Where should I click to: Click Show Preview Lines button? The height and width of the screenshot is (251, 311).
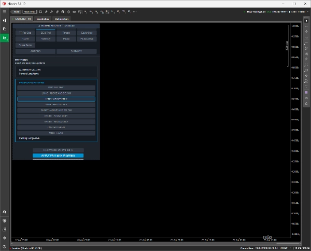coord(58,150)
